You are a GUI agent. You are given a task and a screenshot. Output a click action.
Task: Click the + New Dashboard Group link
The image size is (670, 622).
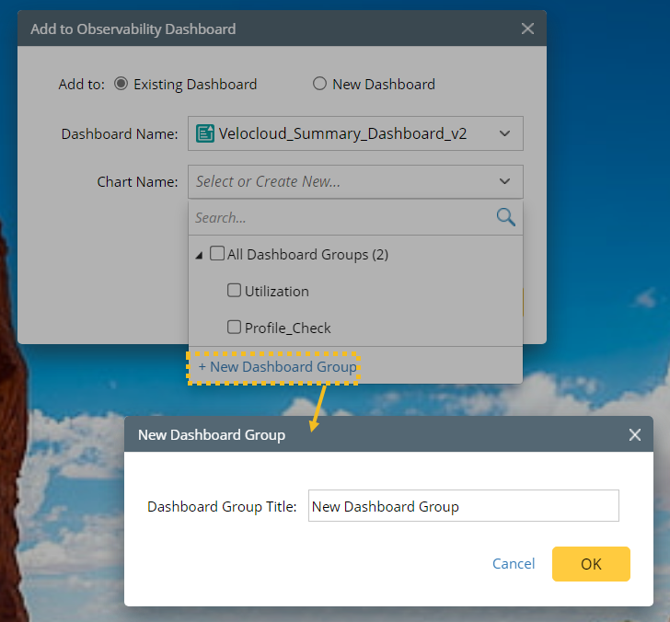(277, 366)
